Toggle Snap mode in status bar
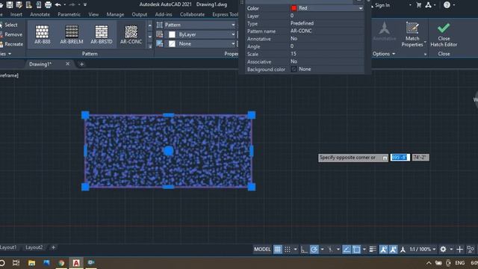This screenshot has height=269, width=478. [x=287, y=250]
